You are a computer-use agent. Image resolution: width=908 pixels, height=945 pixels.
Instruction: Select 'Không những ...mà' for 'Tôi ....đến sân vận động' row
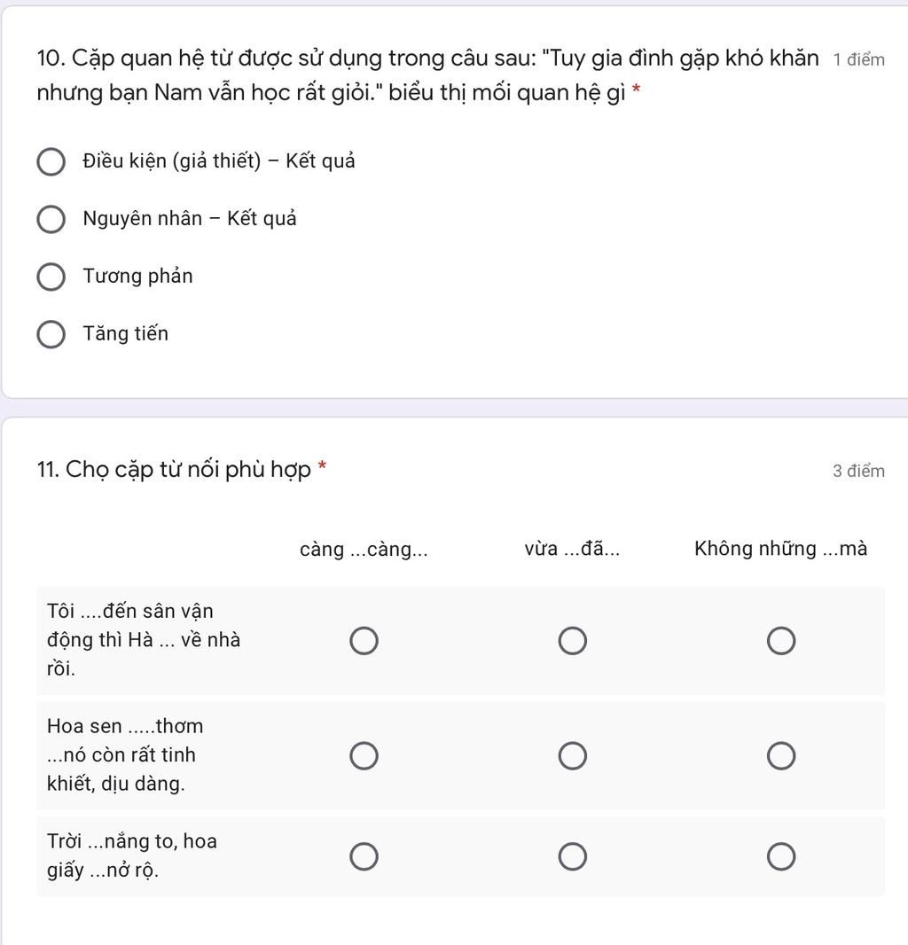click(781, 640)
